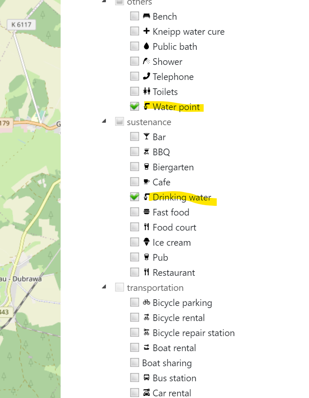Uncheck the Water point checkbox
The width and height of the screenshot is (309, 398).
coord(134,107)
